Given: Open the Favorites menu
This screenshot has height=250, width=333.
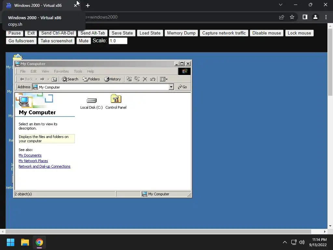Looking at the screenshot, I should [x=61, y=71].
